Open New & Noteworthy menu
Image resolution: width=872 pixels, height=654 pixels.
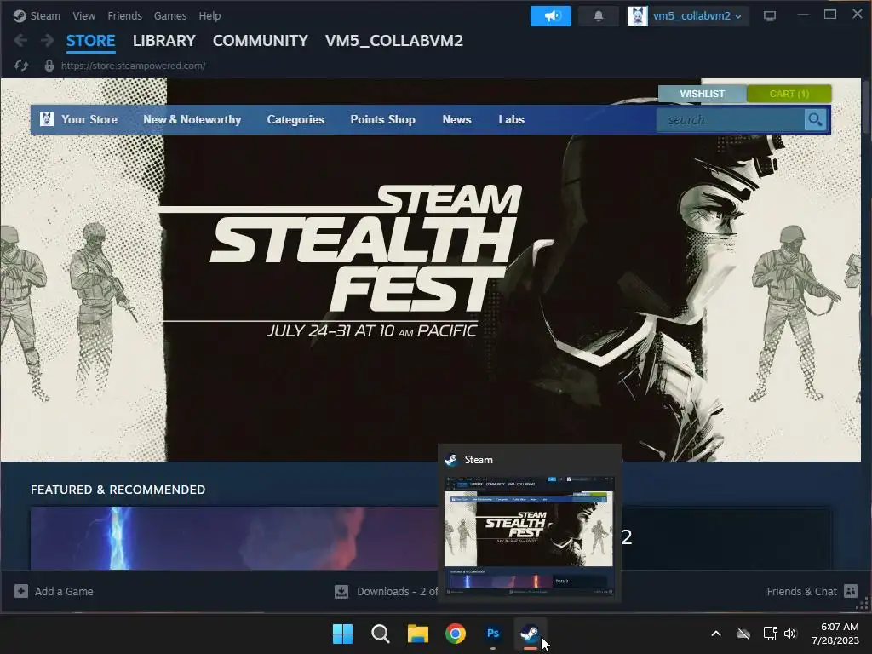[192, 119]
